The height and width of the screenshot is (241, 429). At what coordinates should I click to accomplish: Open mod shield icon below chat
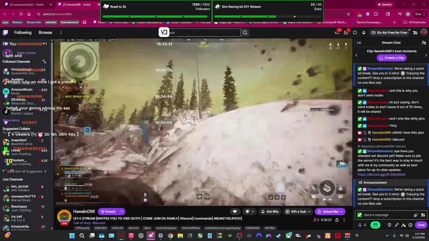point(389,225)
